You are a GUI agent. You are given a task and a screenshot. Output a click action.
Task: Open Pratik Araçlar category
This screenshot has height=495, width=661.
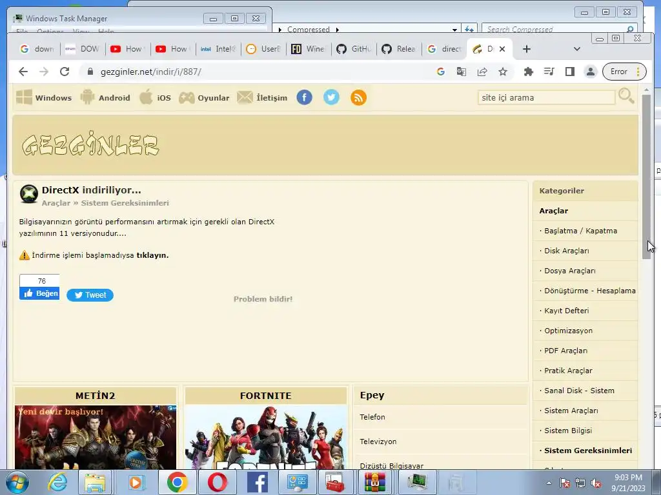[568, 371]
